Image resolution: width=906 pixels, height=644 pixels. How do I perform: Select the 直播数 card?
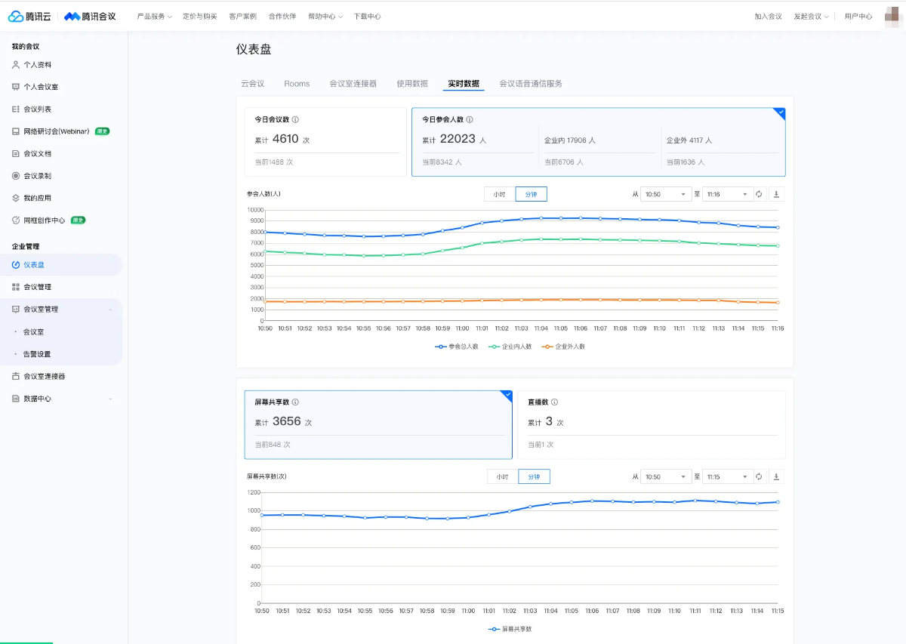[x=651, y=424]
